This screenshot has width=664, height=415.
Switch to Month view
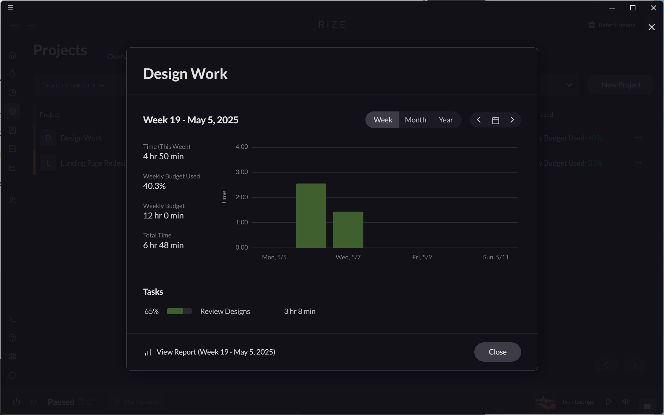pyautogui.click(x=415, y=120)
